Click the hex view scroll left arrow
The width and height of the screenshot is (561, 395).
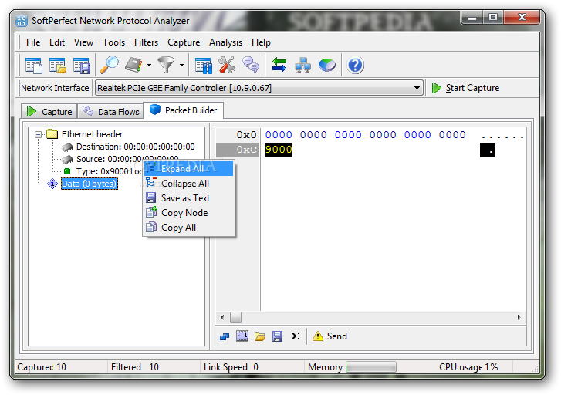(x=222, y=317)
